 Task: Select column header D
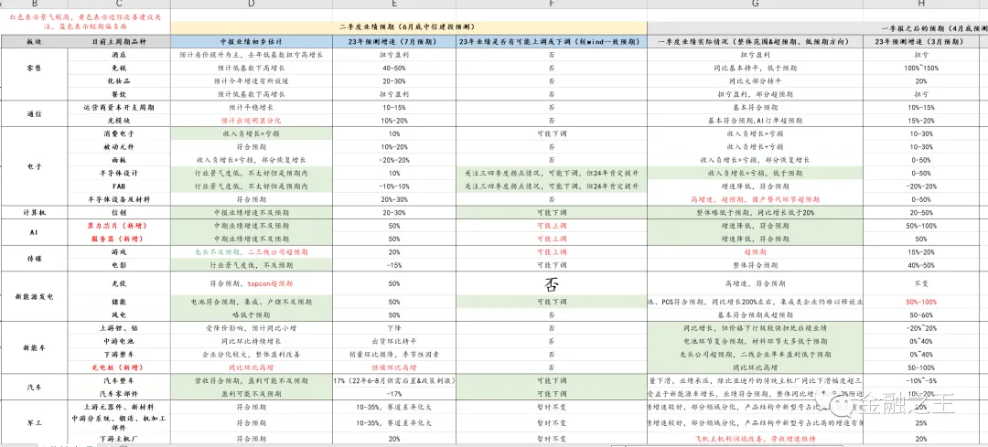pos(251,5)
